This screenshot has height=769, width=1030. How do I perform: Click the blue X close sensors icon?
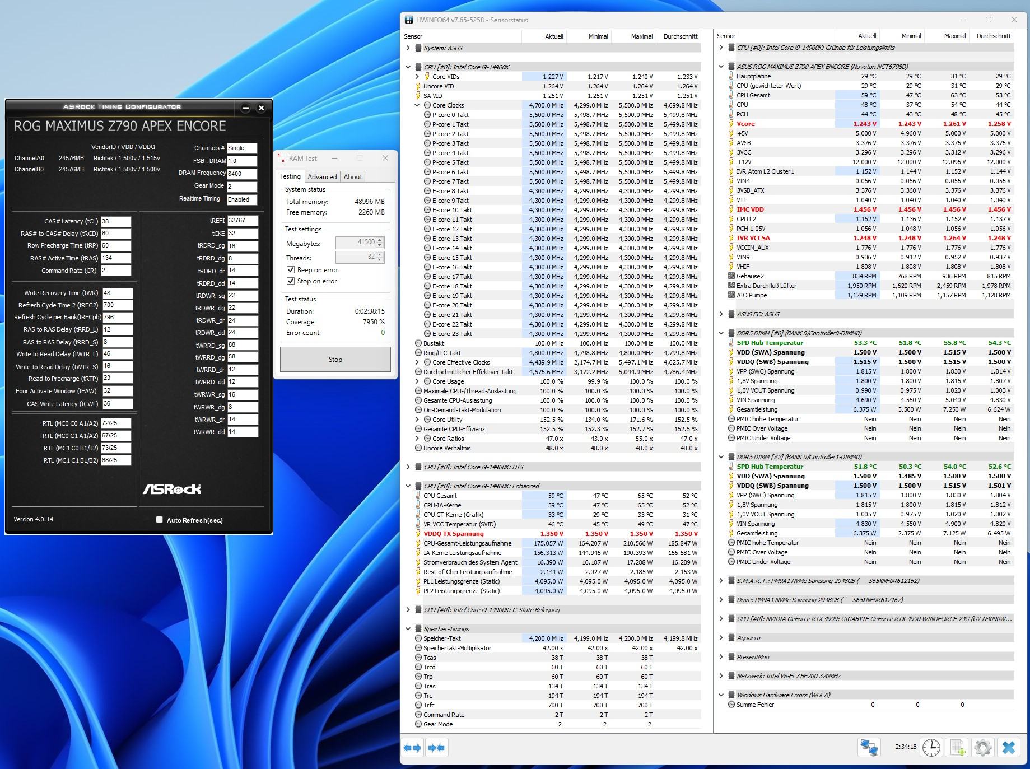(x=1009, y=748)
